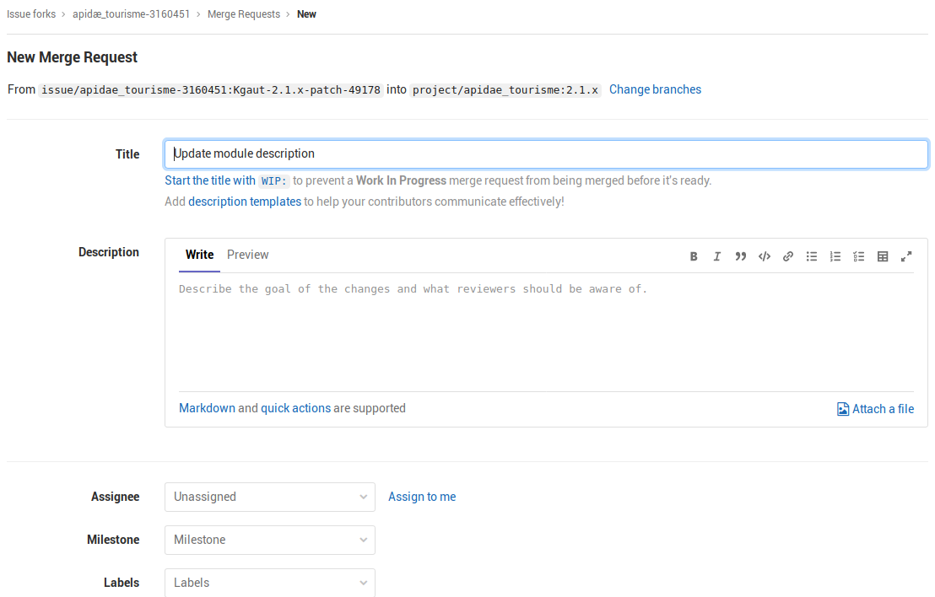935x597 pixels.
Task: Select the Write tab
Action: coord(200,255)
